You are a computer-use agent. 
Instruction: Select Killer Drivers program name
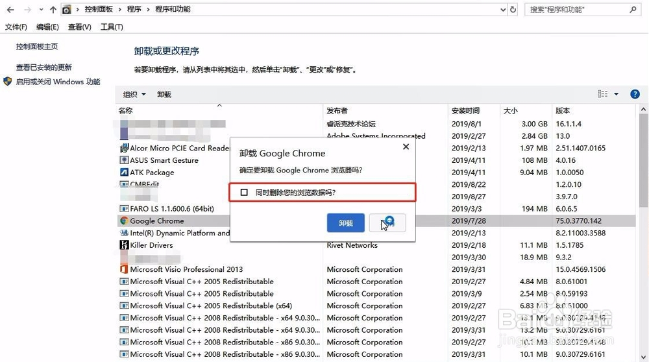click(x=151, y=245)
